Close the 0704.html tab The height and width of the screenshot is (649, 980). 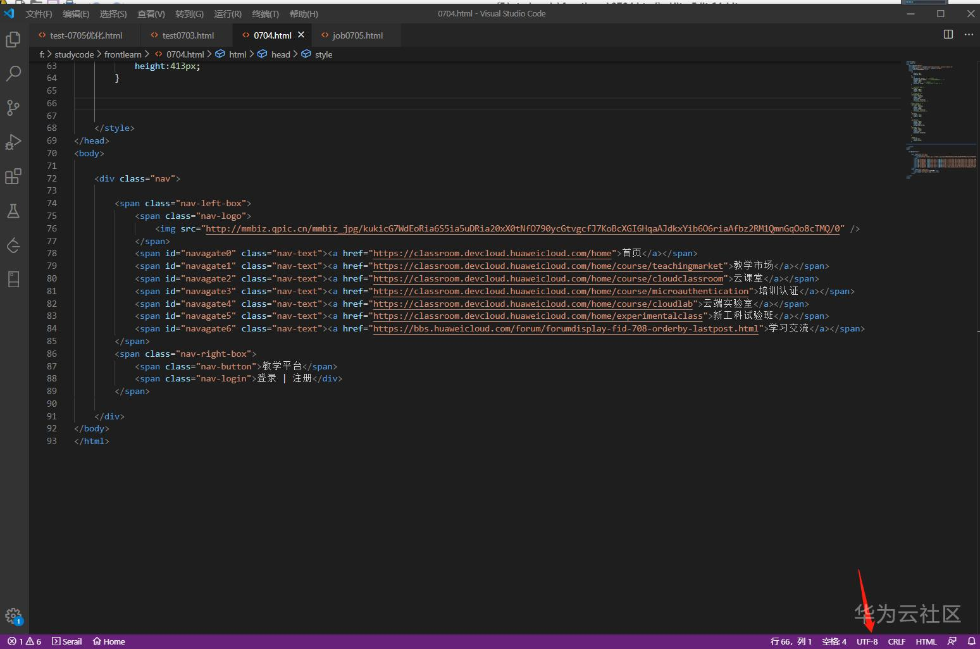(x=301, y=35)
